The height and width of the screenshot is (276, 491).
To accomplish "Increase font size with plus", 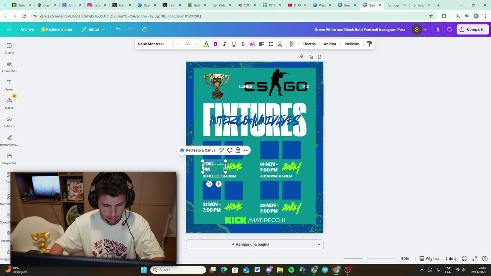I will (x=197, y=44).
